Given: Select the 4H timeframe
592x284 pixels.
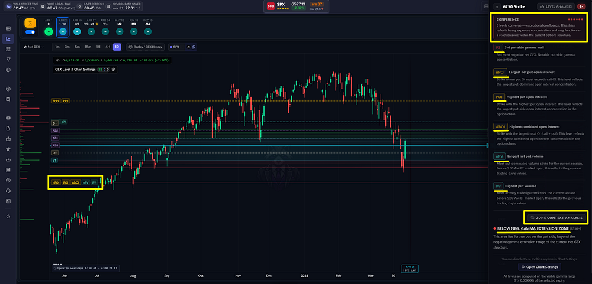Looking at the screenshot, I should pos(108,47).
